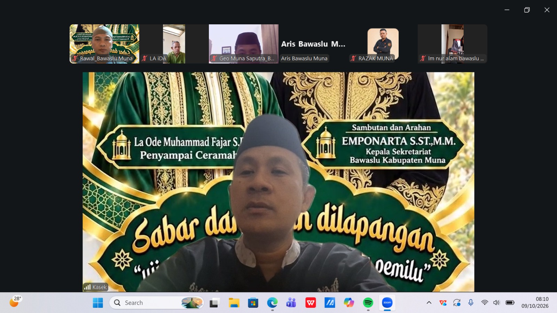Open Spotify from the taskbar
This screenshot has height=313, width=557.
(x=368, y=303)
